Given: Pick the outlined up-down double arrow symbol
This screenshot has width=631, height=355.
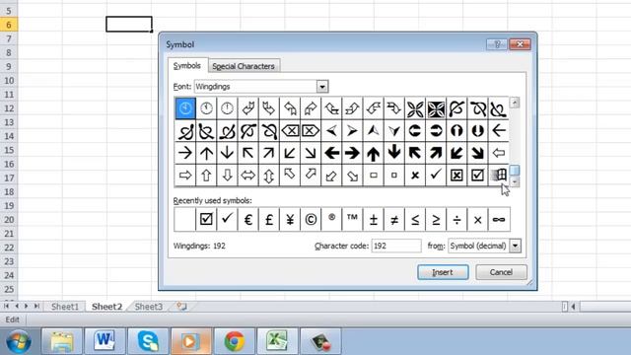Looking at the screenshot, I should (x=269, y=176).
